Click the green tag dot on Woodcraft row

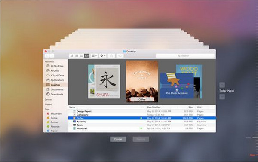[141, 128]
